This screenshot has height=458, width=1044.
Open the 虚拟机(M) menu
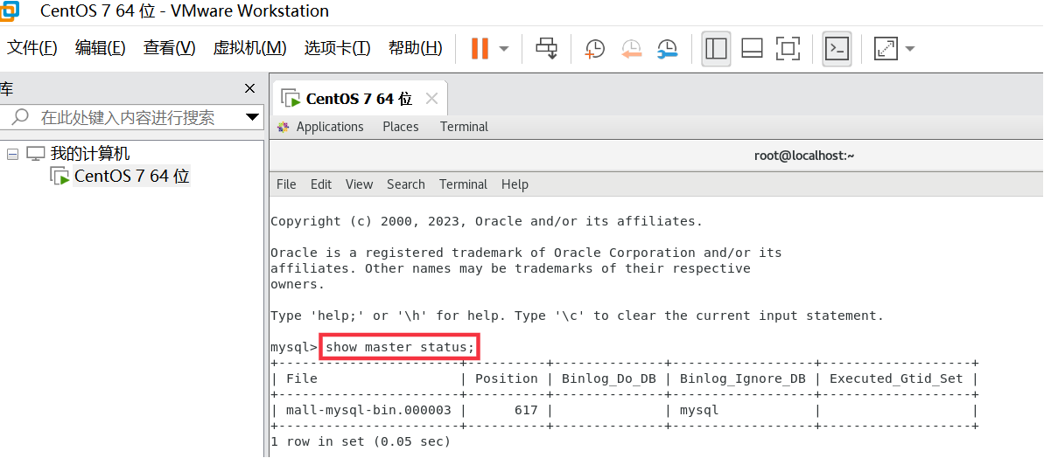pyautogui.click(x=249, y=48)
